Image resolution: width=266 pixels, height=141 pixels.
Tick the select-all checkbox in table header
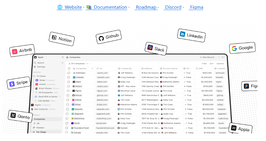[69, 69]
